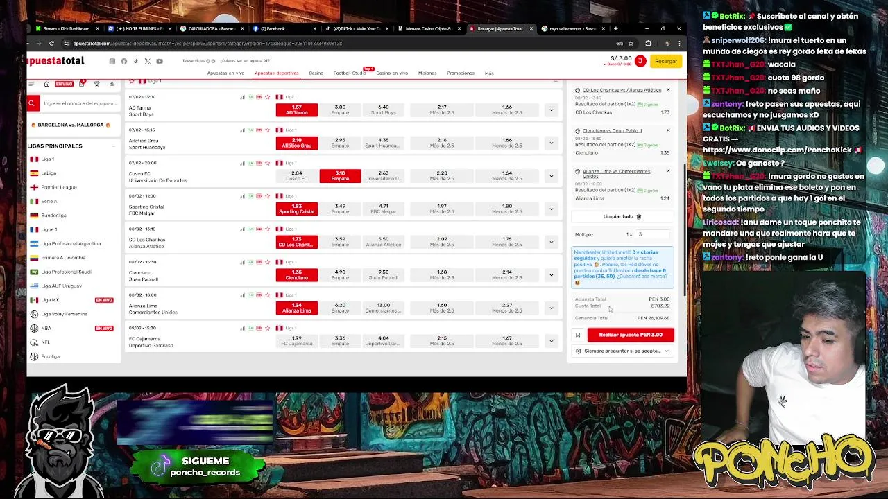Open the browser extensions puzzle icon
The width and height of the screenshot is (888, 499).
648,43
